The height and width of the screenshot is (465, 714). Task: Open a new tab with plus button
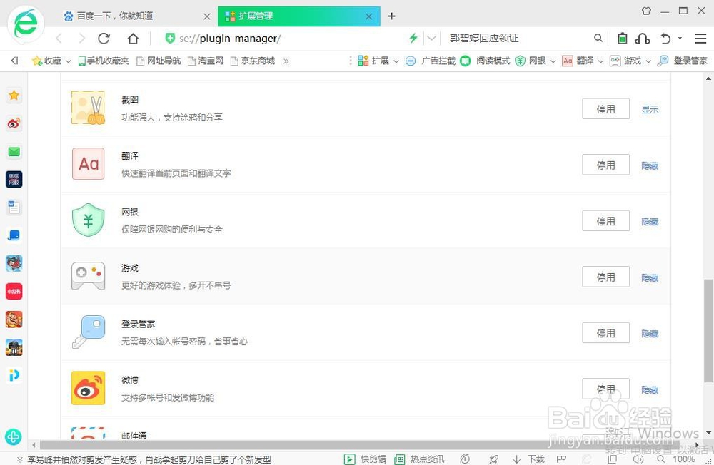coord(391,16)
